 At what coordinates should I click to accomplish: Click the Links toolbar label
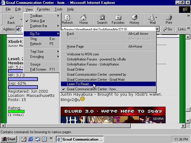pyautogui.click(x=182, y=29)
